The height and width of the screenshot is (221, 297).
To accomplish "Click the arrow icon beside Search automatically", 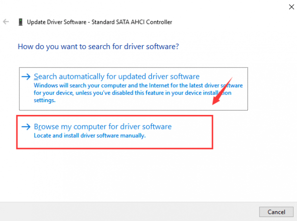I will (26, 77).
